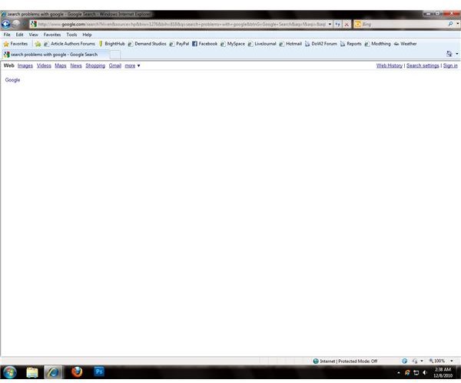
Task: Open the Help menu
Action: pos(87,35)
